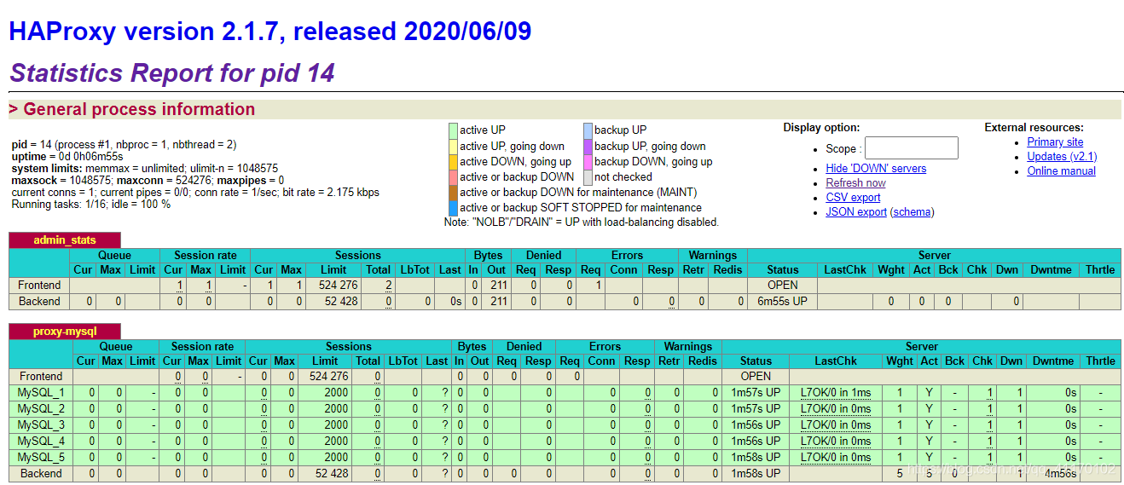1124x485 pixels.
Task: Click the admin_stats Frontend row label
Action: coord(39,285)
